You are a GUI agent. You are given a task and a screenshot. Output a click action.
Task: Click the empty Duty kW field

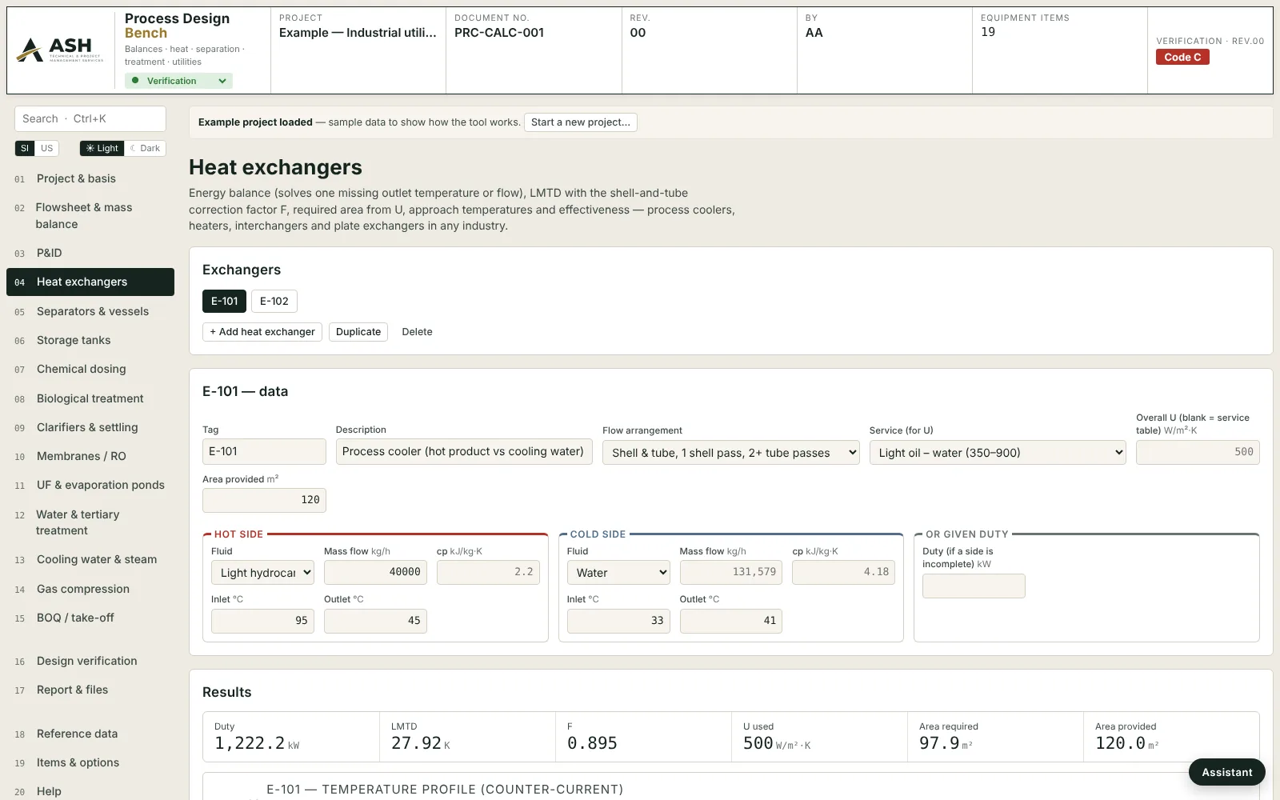click(x=974, y=586)
